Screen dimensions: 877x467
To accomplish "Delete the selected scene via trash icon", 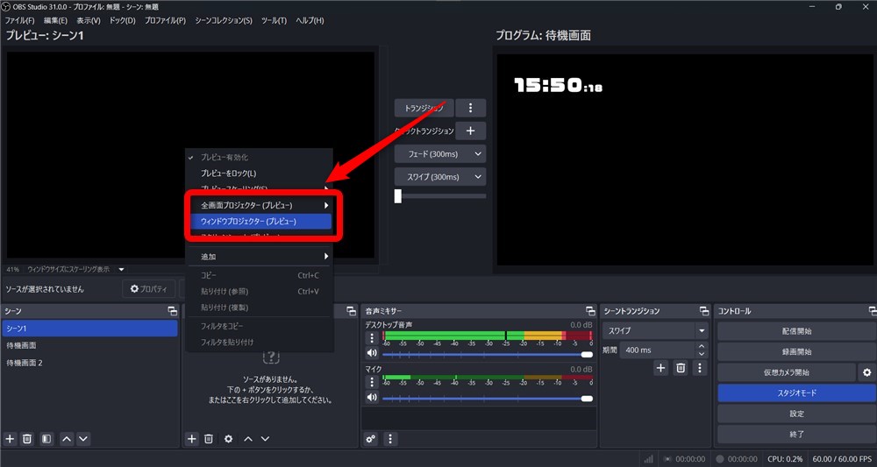I will click(27, 439).
